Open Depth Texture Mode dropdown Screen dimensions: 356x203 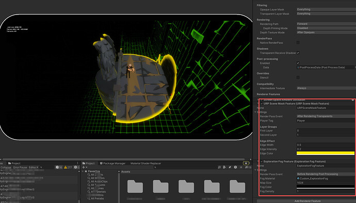tap(326, 32)
